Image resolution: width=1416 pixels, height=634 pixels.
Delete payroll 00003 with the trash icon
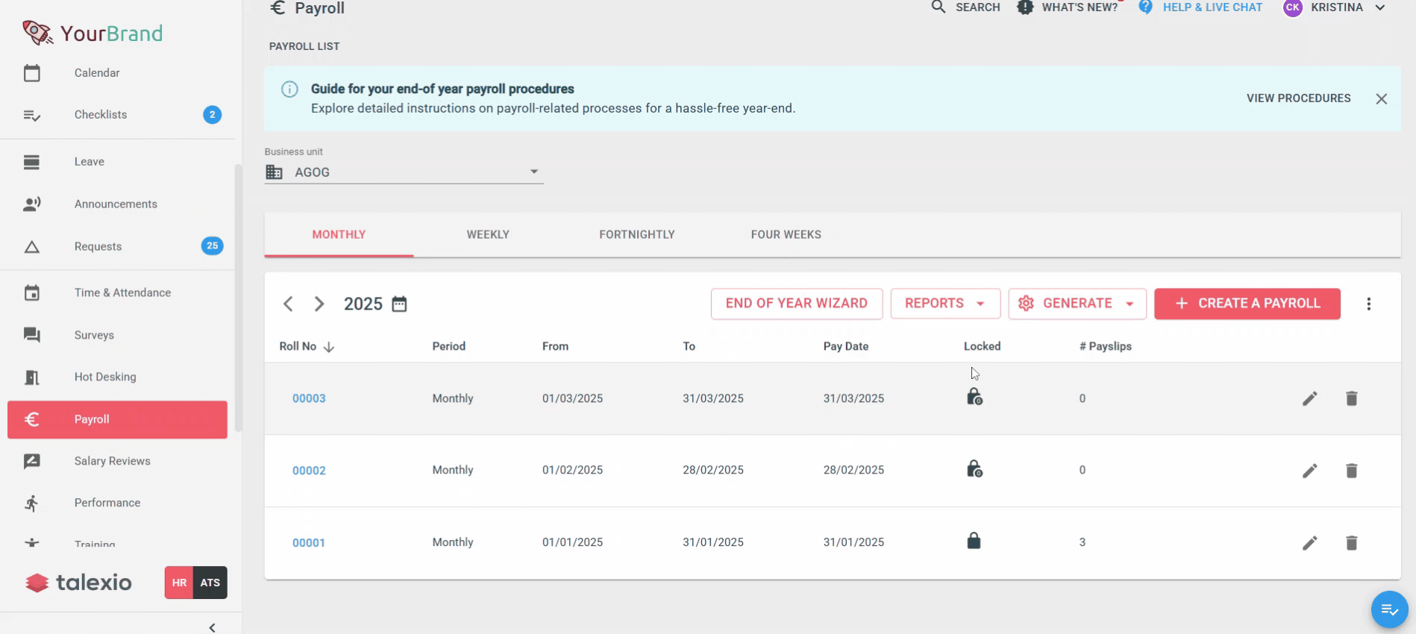pyautogui.click(x=1352, y=399)
